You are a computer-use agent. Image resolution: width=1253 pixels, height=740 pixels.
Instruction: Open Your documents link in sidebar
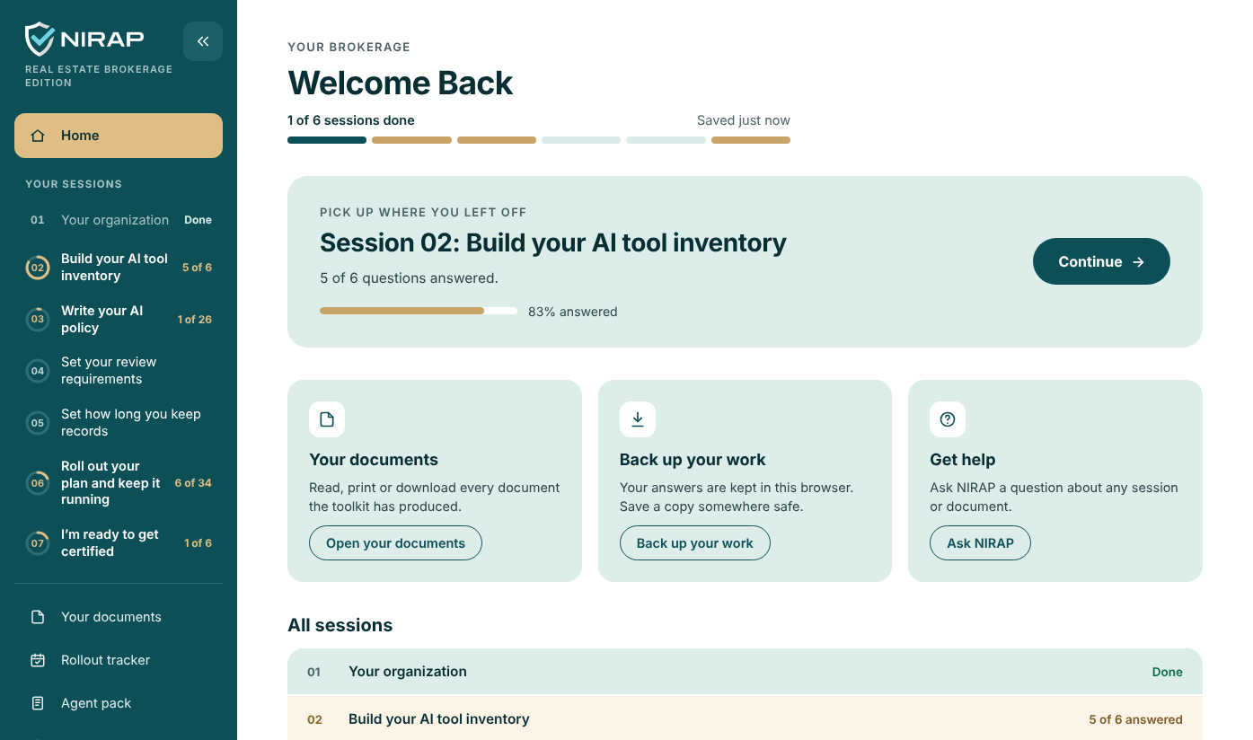click(x=119, y=617)
